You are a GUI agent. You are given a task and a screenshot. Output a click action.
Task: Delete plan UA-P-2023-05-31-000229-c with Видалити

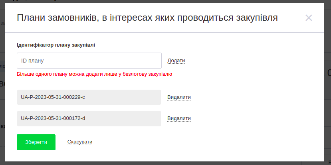pyautogui.click(x=179, y=97)
